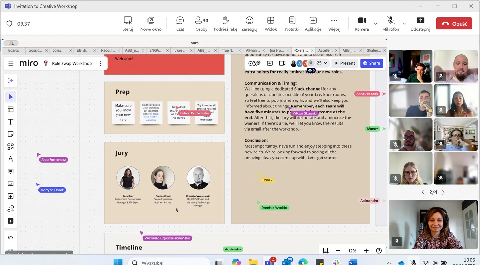
Task: Open the shapes tool in Miro sidebar
Action: (x=10, y=147)
